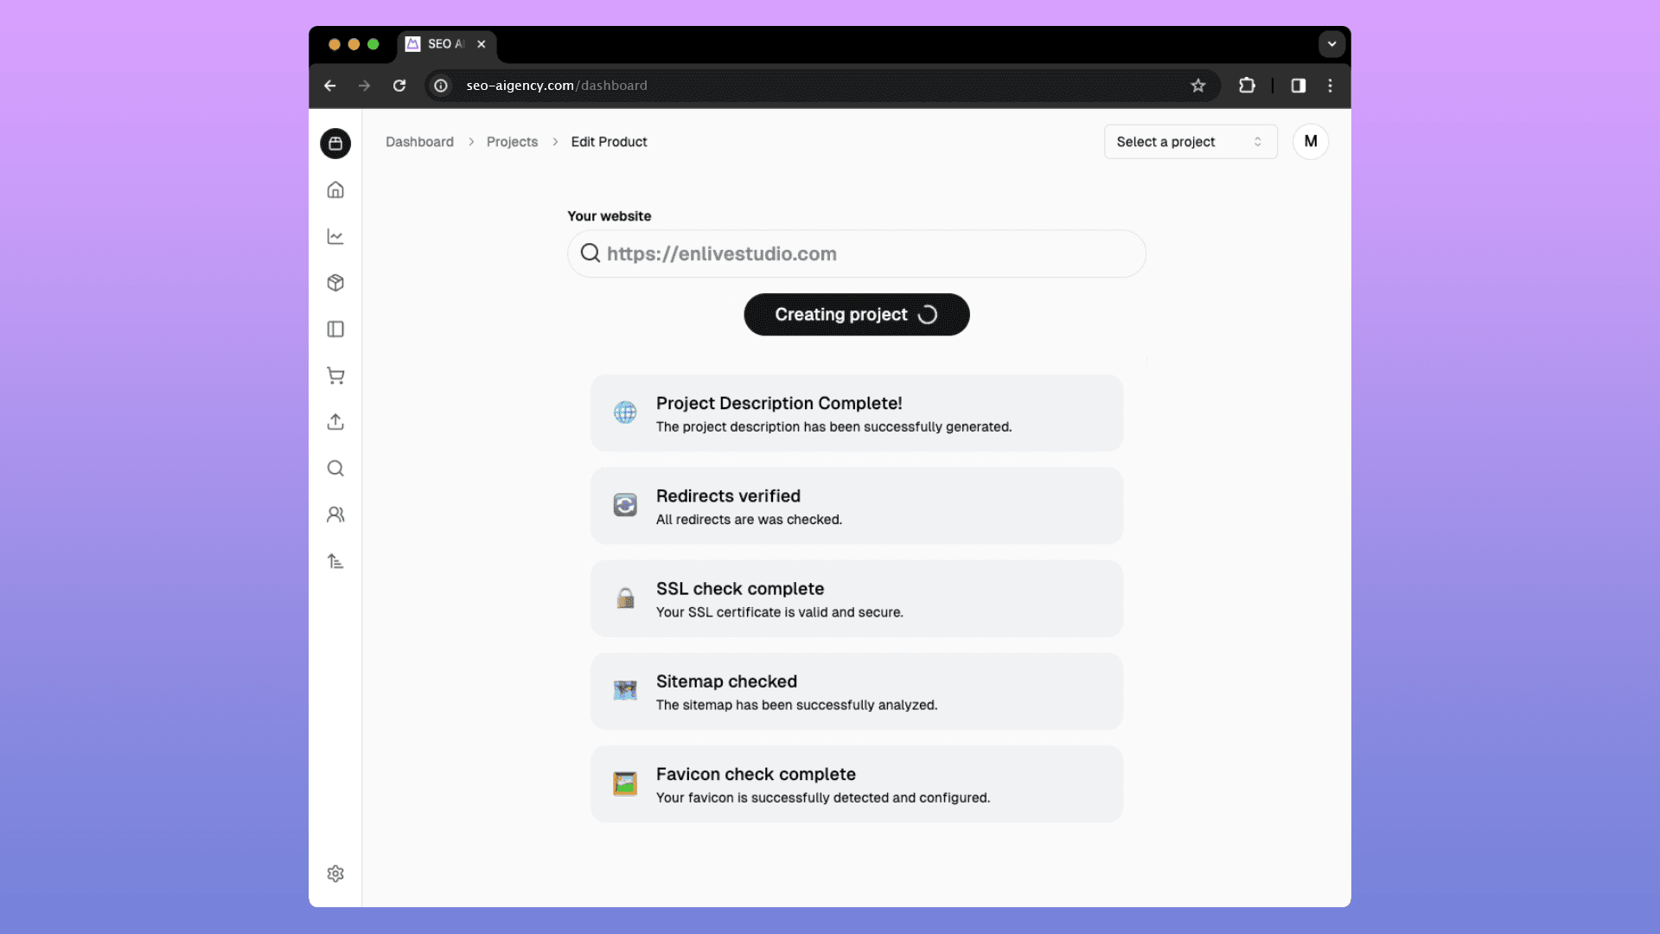Open the Team members section
Screen dimensions: 1660x934
335,514
